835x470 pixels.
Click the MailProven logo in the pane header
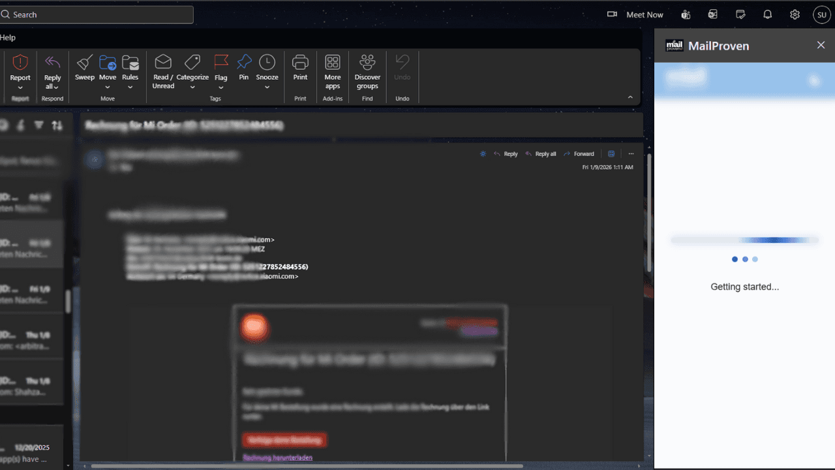click(674, 46)
